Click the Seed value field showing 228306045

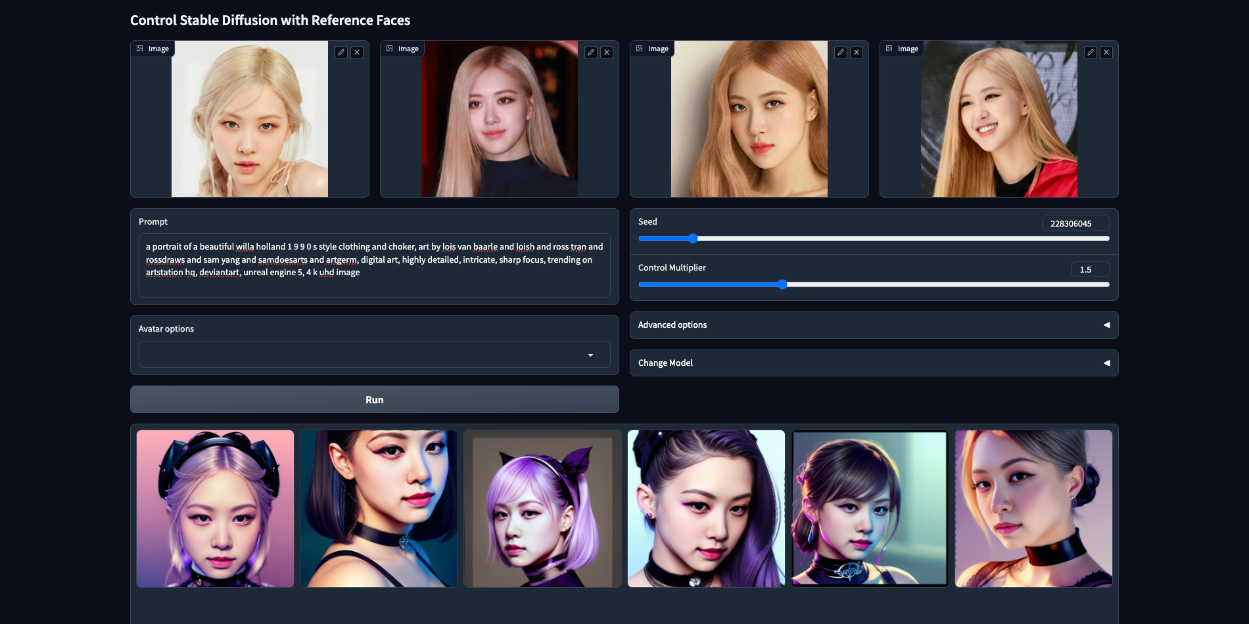coord(1075,223)
